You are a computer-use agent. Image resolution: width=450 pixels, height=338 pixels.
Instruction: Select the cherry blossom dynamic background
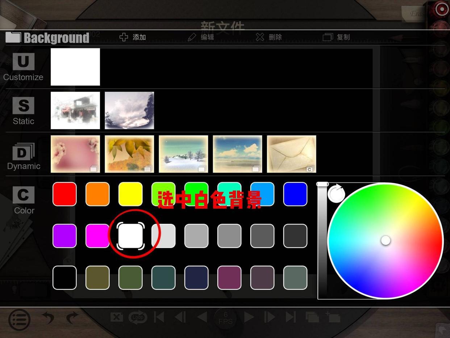75,154
